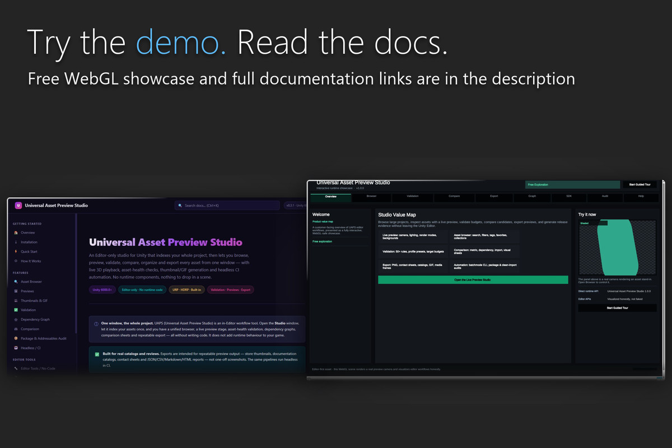This screenshot has height=448, width=672.
Task: Open the Comparison sidebar item
Action: click(26, 329)
